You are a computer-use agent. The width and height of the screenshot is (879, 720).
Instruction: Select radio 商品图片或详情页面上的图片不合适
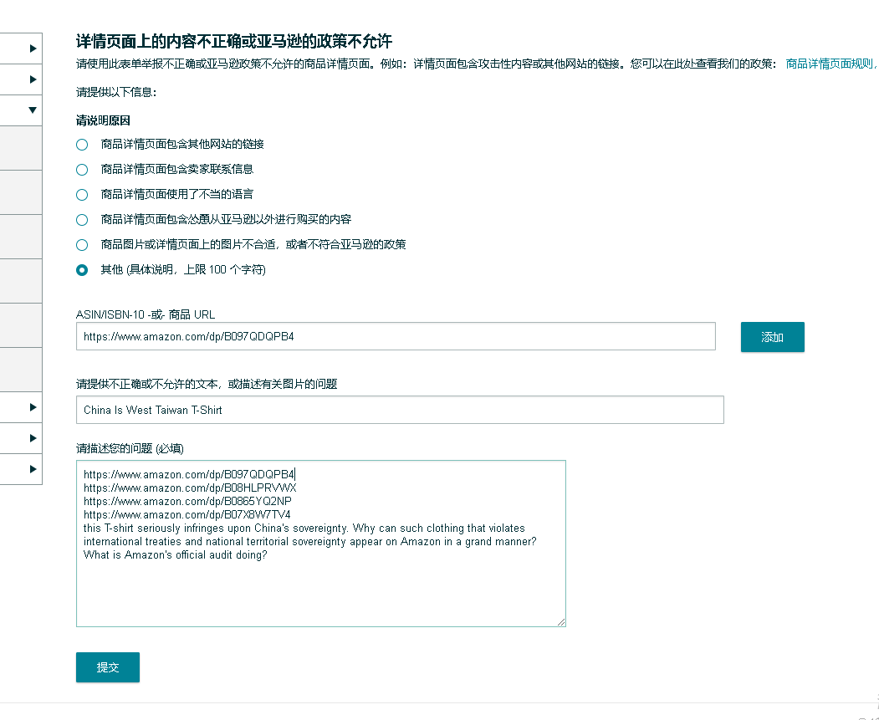pyautogui.click(x=82, y=245)
